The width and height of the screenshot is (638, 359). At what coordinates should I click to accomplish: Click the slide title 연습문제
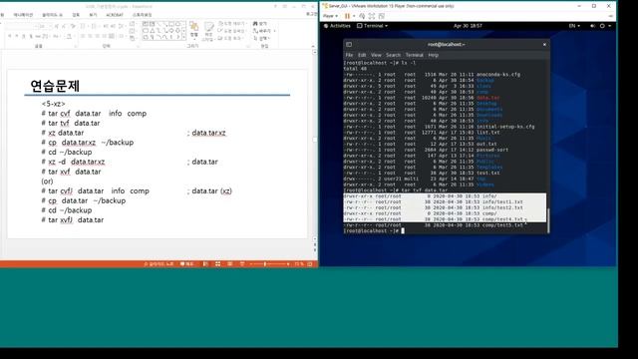pos(55,86)
